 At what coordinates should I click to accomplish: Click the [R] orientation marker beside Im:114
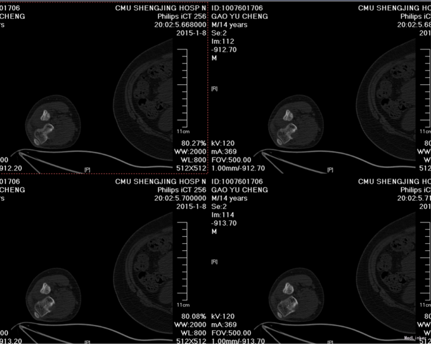click(214, 262)
